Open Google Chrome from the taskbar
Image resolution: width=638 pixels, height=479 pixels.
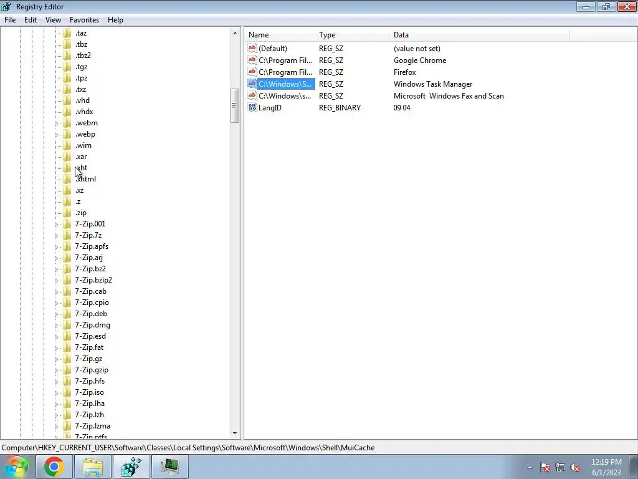click(x=54, y=467)
